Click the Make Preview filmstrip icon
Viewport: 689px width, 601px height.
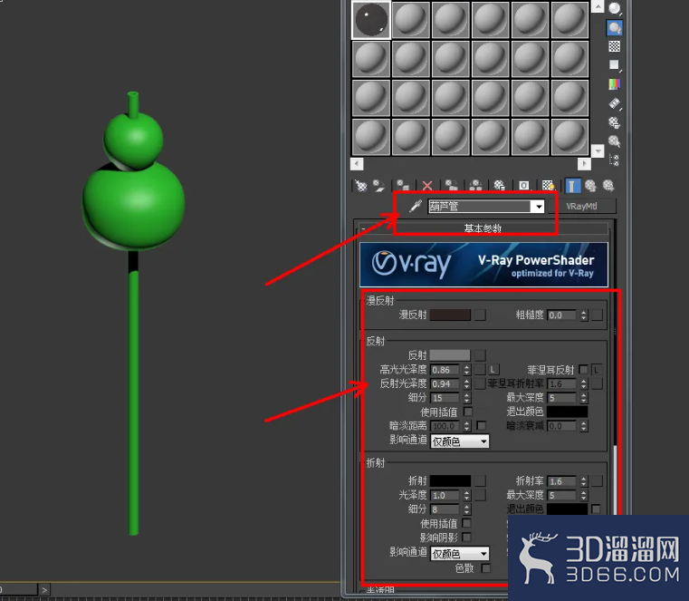point(614,103)
